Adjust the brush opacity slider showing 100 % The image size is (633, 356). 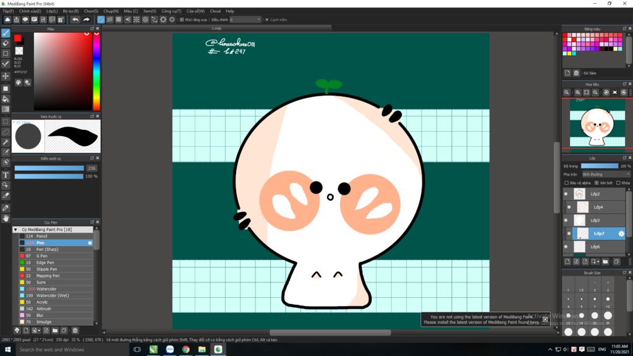(49, 176)
